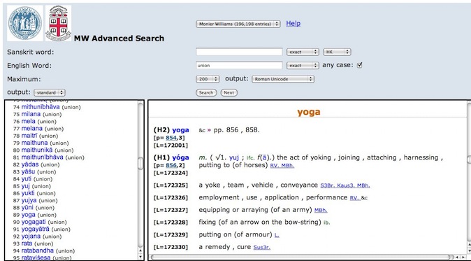
Task: Click the results list scroll up arrow
Action: tap(140, 251)
